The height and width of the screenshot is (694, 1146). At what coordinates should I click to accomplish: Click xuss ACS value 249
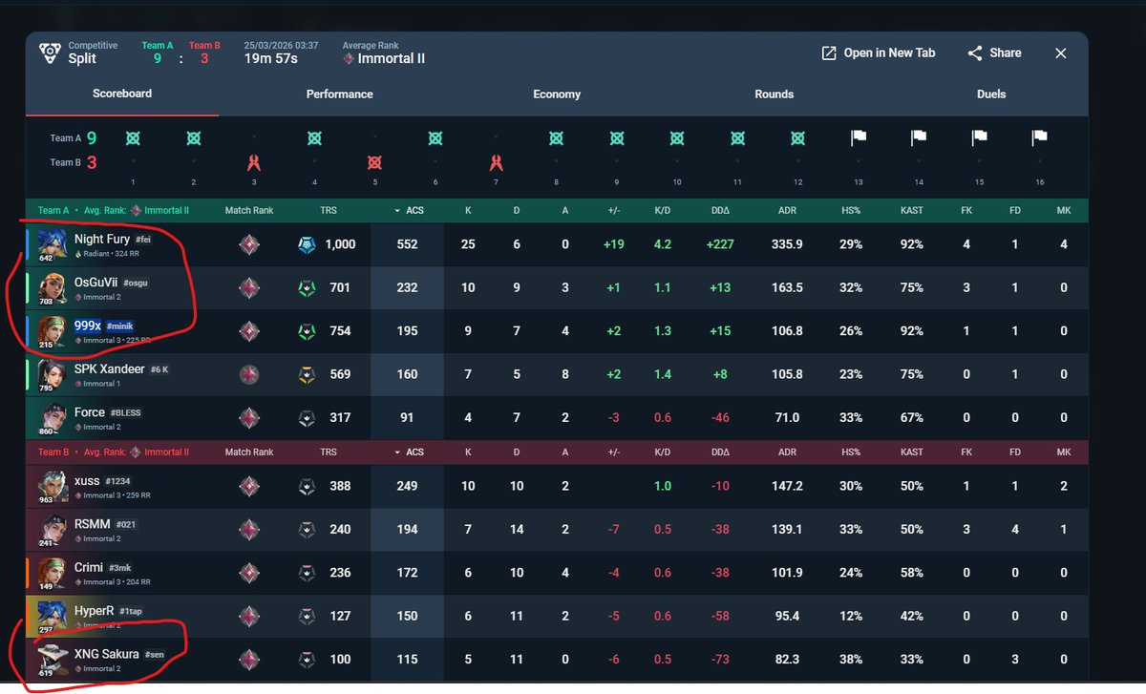tap(408, 486)
